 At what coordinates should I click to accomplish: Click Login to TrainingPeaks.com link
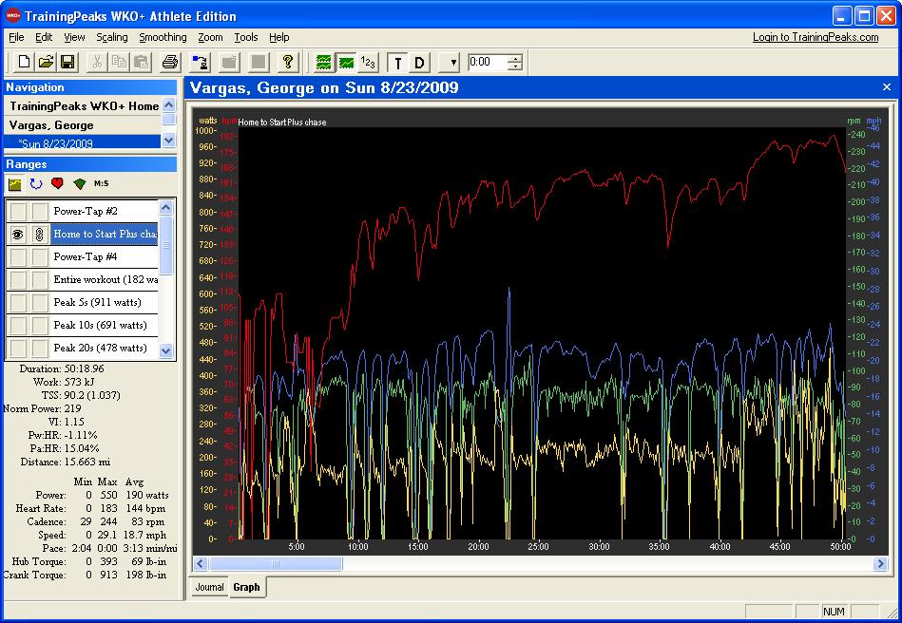pyautogui.click(x=815, y=37)
